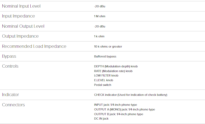Click the Nominal Input Level label
The width and height of the screenshot is (205, 124).
(21, 6)
